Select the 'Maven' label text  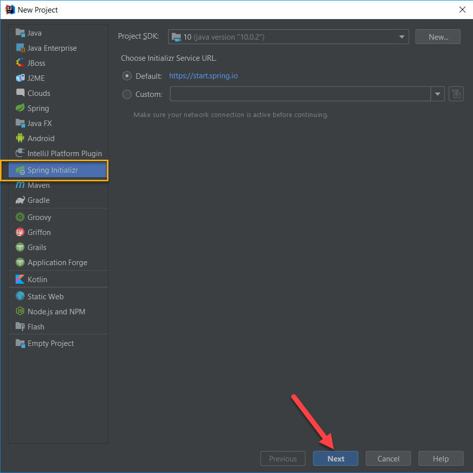[39, 185]
